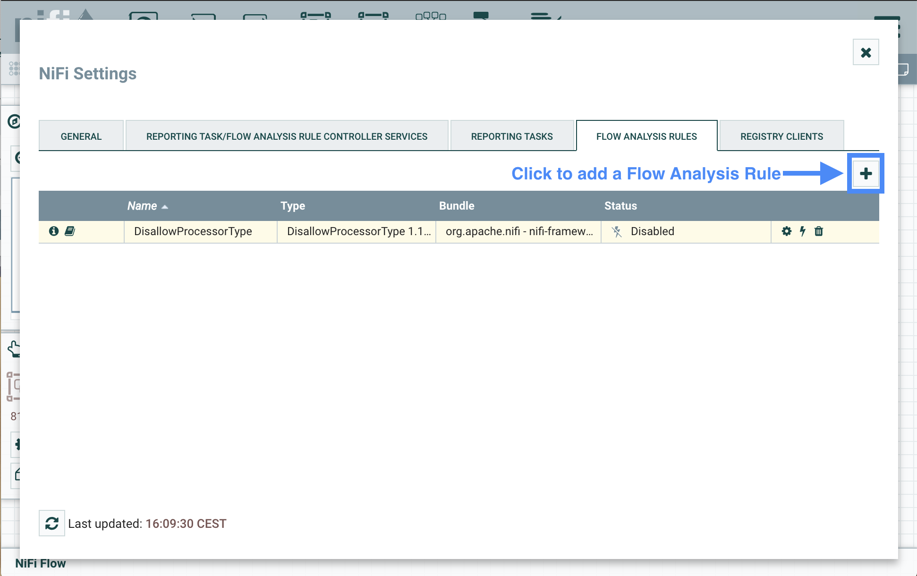The width and height of the screenshot is (917, 576).
Task: Click the Disabled status cell
Action: click(653, 231)
